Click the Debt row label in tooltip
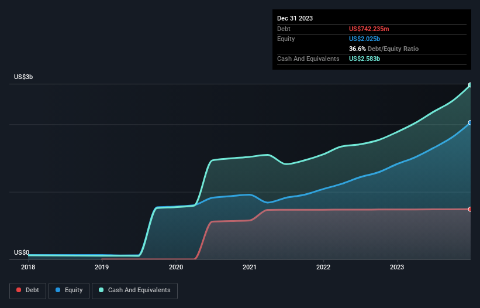Viewport: 480px width, 308px height. pyautogui.click(x=284, y=29)
